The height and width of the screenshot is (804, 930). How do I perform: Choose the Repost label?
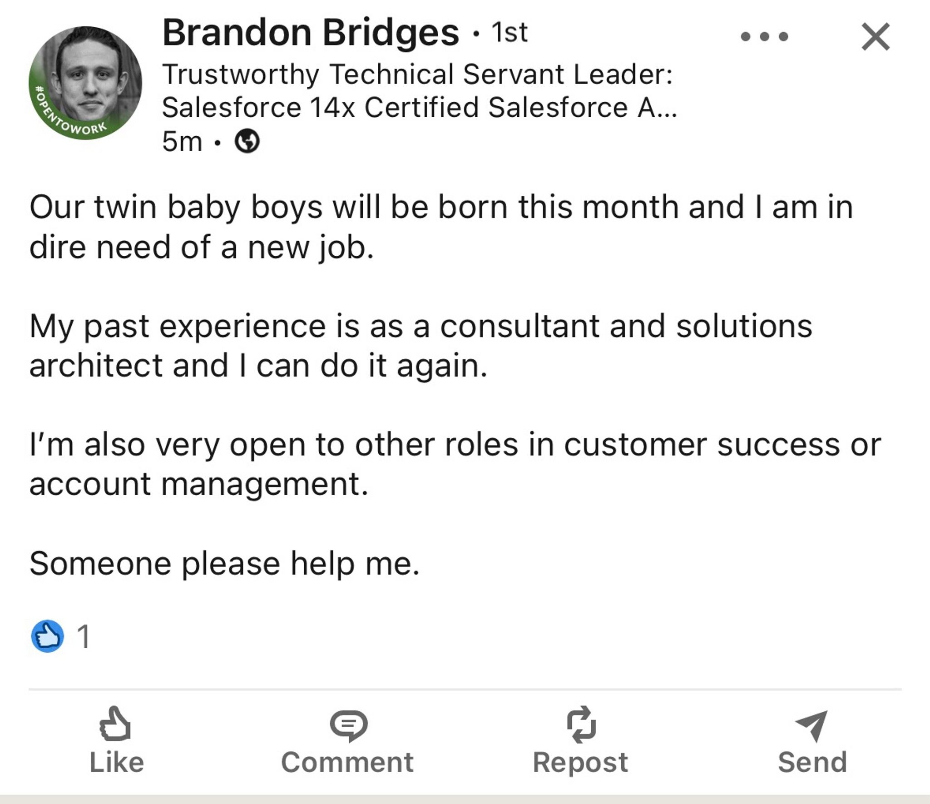(580, 762)
